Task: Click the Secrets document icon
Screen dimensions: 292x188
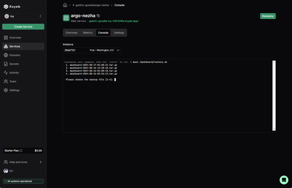Action: click(x=6, y=64)
